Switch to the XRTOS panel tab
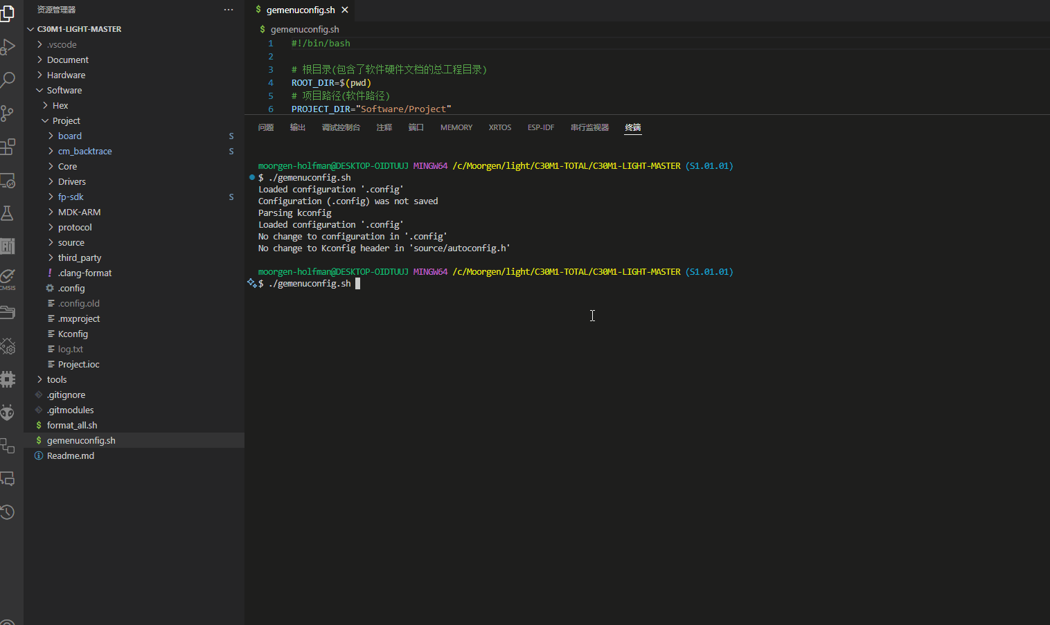The width and height of the screenshot is (1050, 625). pyautogui.click(x=499, y=127)
